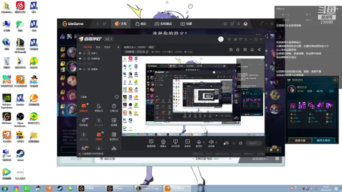The height and width of the screenshot is (192, 342).
Task: Switch to WeGame 主页 tab
Action: pyautogui.click(x=121, y=24)
